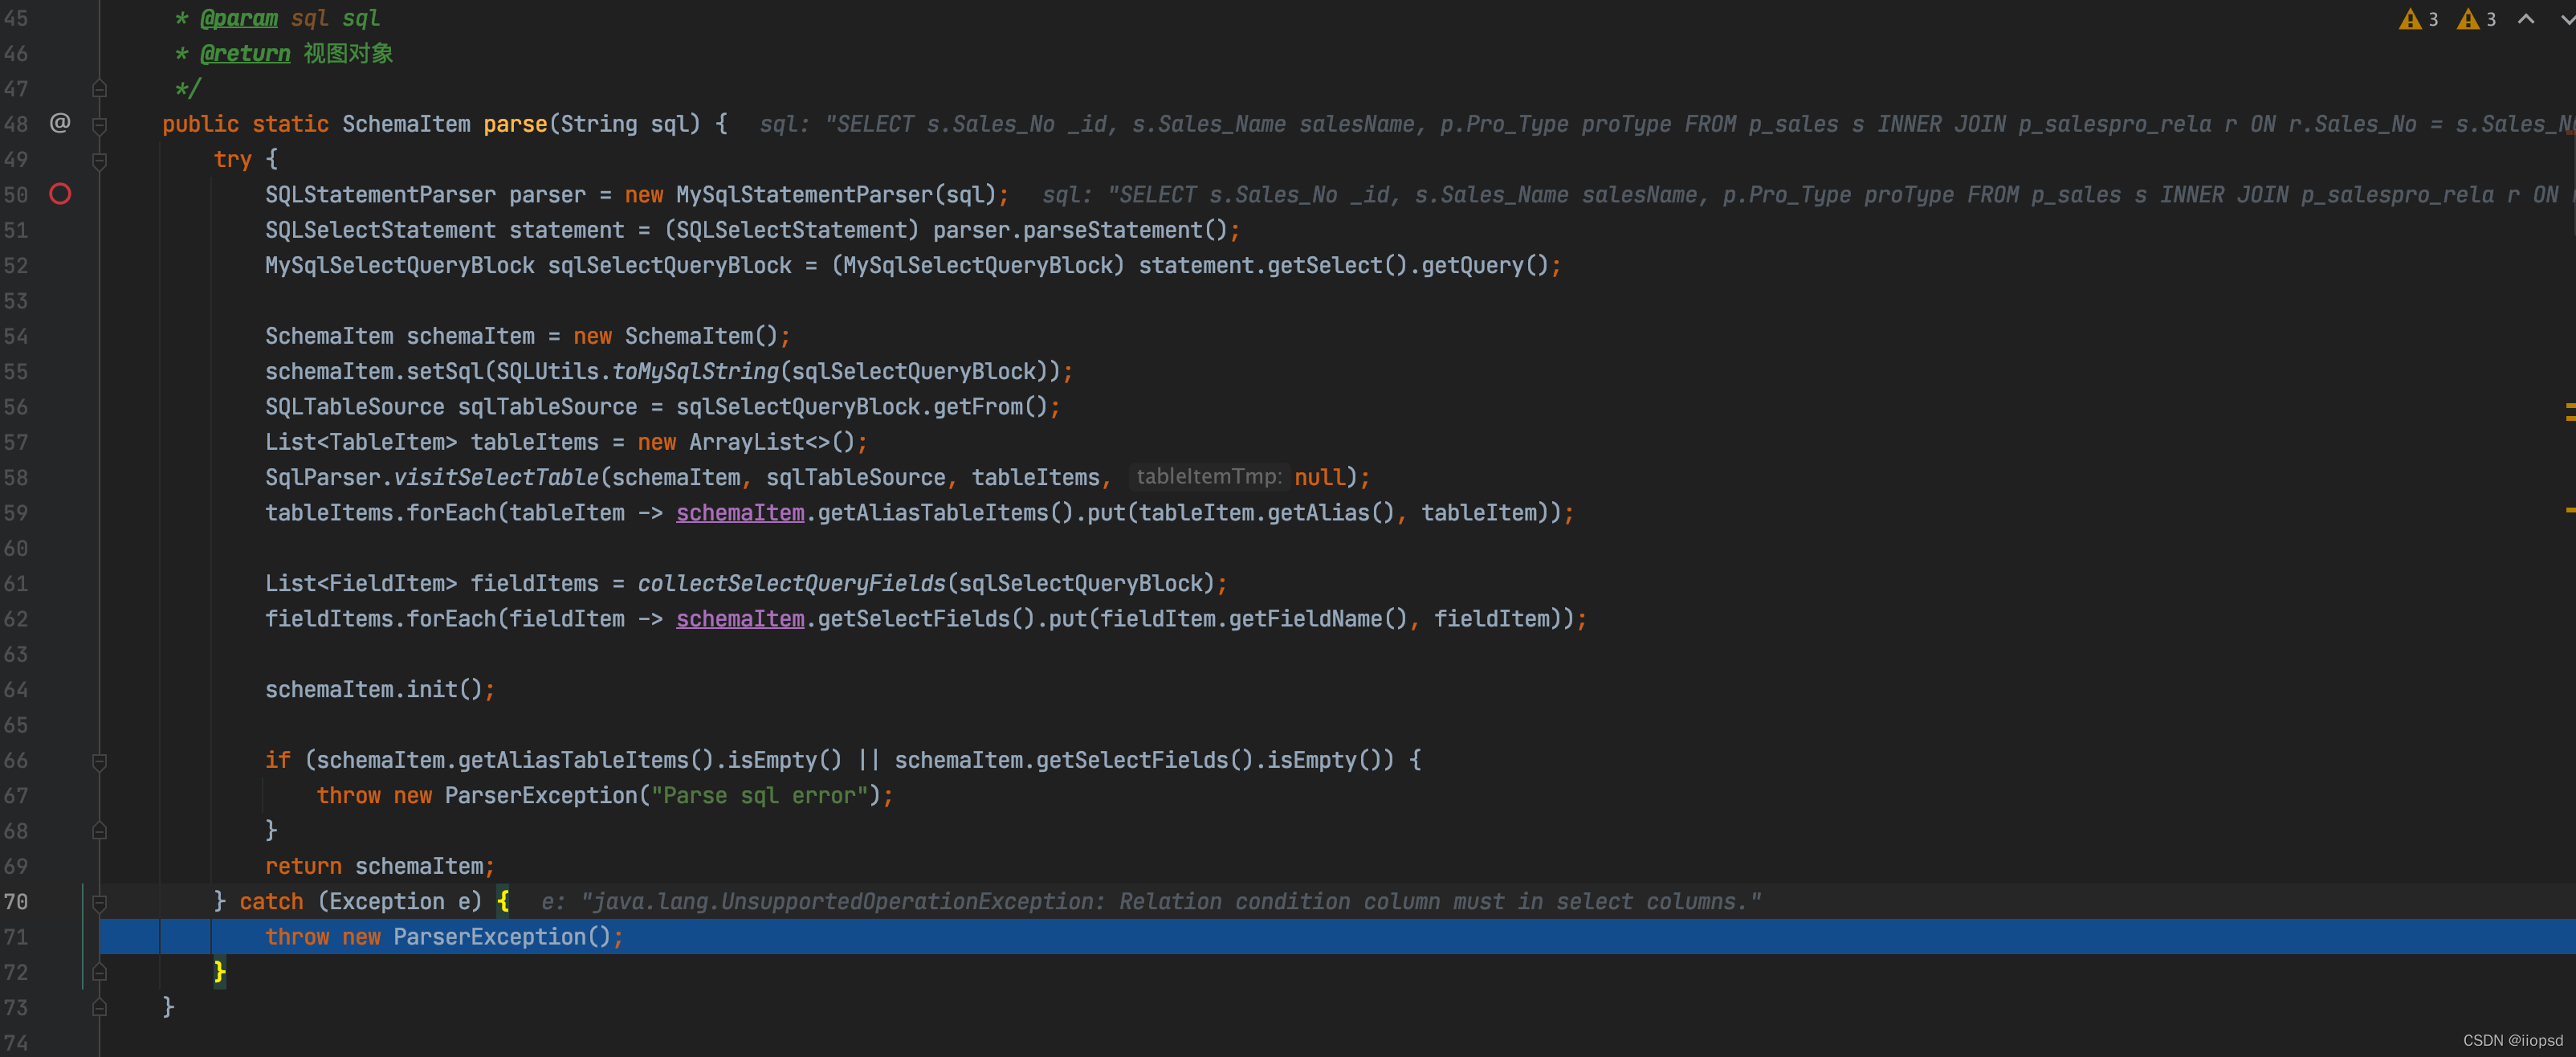Image resolution: width=2576 pixels, height=1057 pixels.
Task: Click the Javadoc comment fold end marker on line 47
Action: pyautogui.click(x=99, y=89)
